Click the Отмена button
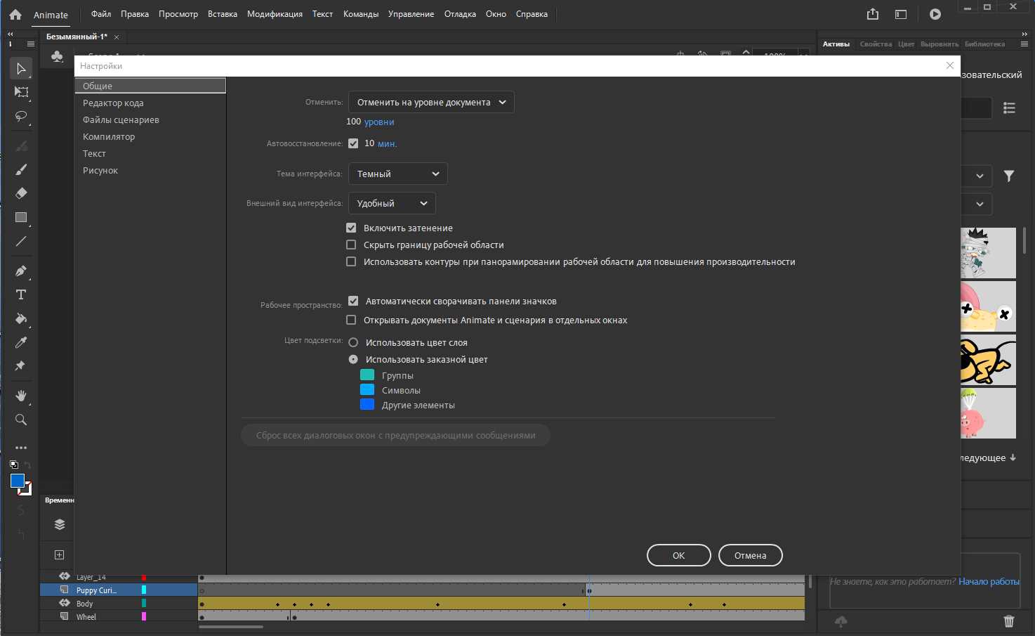This screenshot has width=1035, height=636. [x=750, y=555]
